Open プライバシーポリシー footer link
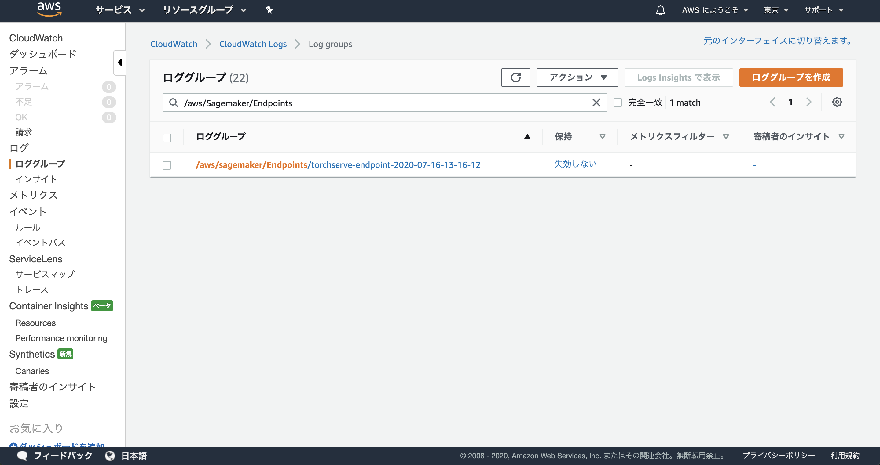The height and width of the screenshot is (465, 880). [x=779, y=456]
